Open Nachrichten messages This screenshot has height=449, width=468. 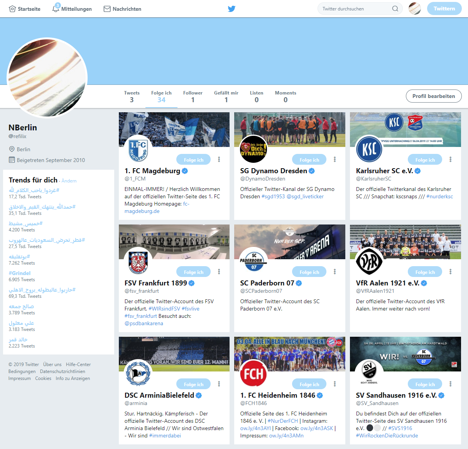(122, 9)
